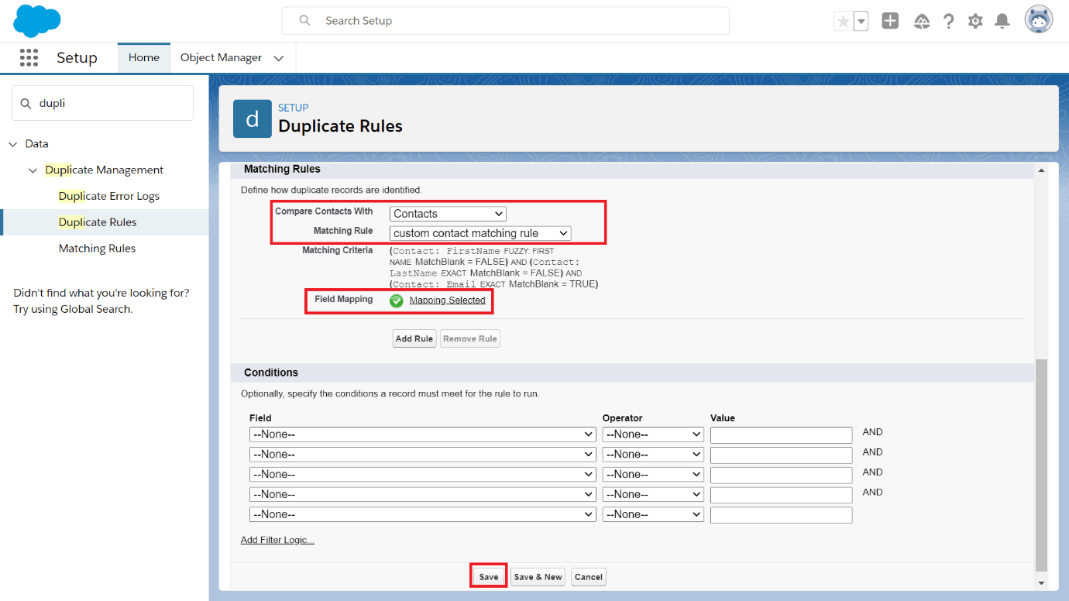Viewport: 1069px width, 601px height.
Task: Click the Save button
Action: pyautogui.click(x=489, y=577)
